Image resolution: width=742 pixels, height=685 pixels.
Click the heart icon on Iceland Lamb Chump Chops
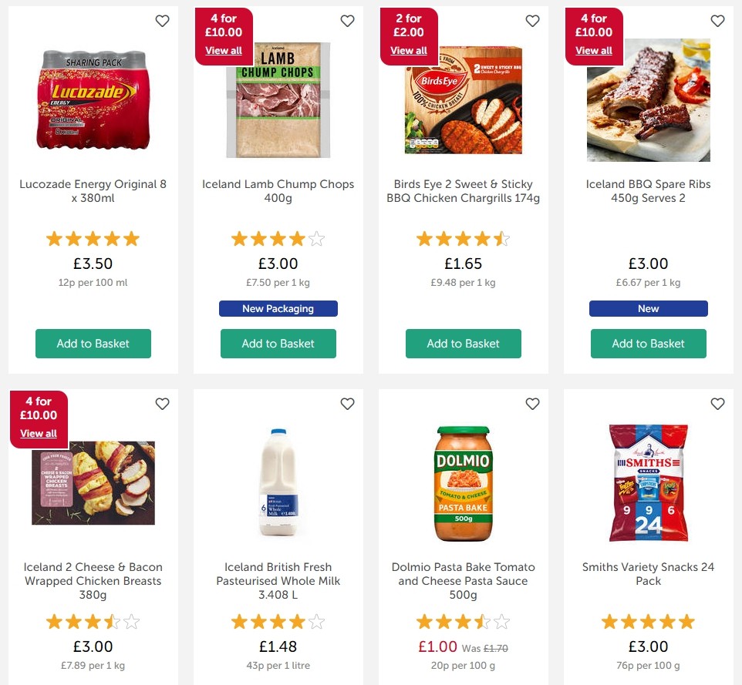pyautogui.click(x=347, y=21)
